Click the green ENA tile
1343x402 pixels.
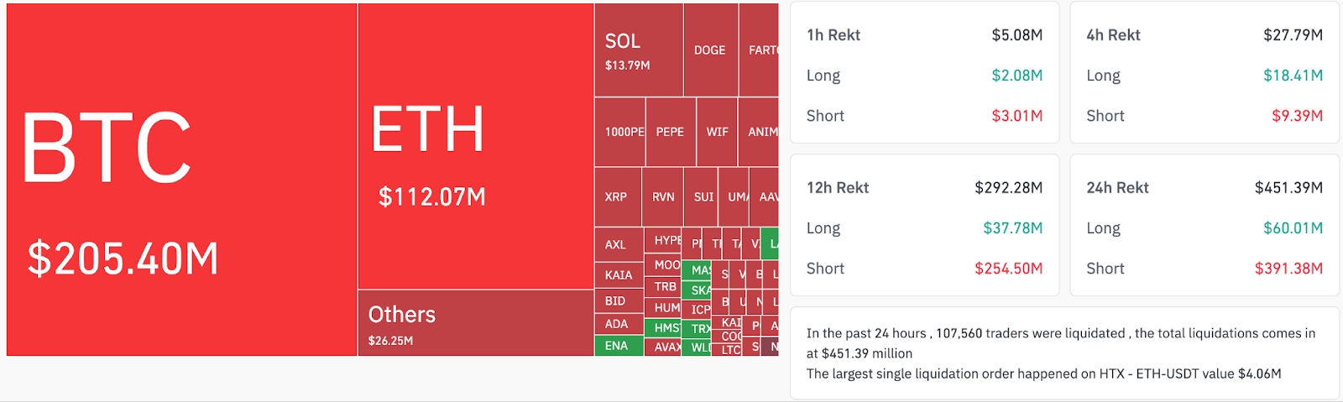pos(617,346)
